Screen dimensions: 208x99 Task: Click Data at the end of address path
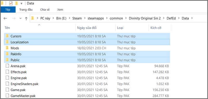click(185, 18)
